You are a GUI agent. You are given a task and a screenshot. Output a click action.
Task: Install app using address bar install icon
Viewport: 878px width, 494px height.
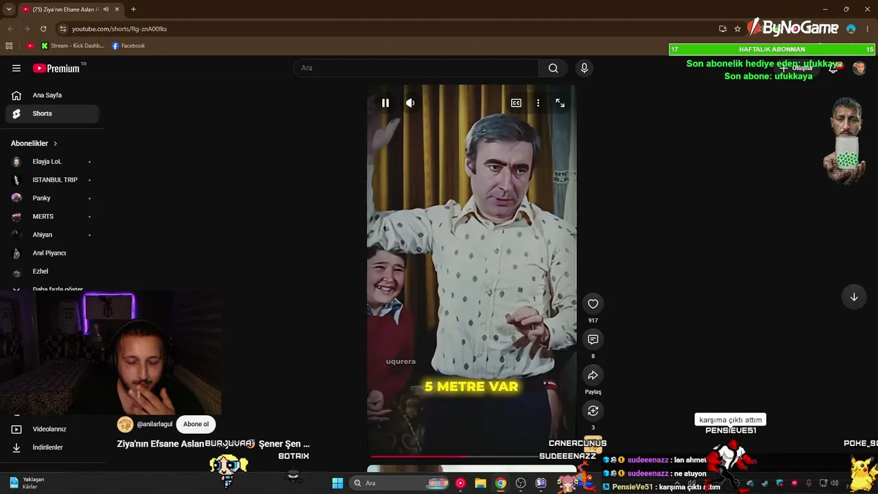pyautogui.click(x=723, y=29)
